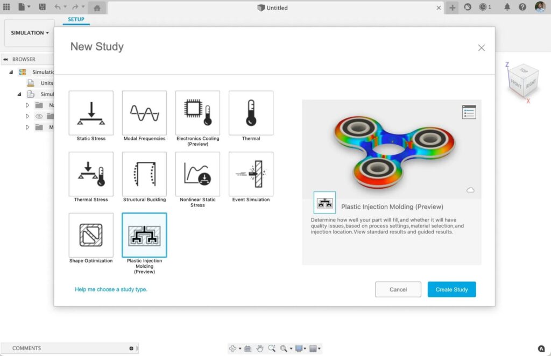Open the user profile avatar
This screenshot has height=356, width=551.
click(x=540, y=6)
